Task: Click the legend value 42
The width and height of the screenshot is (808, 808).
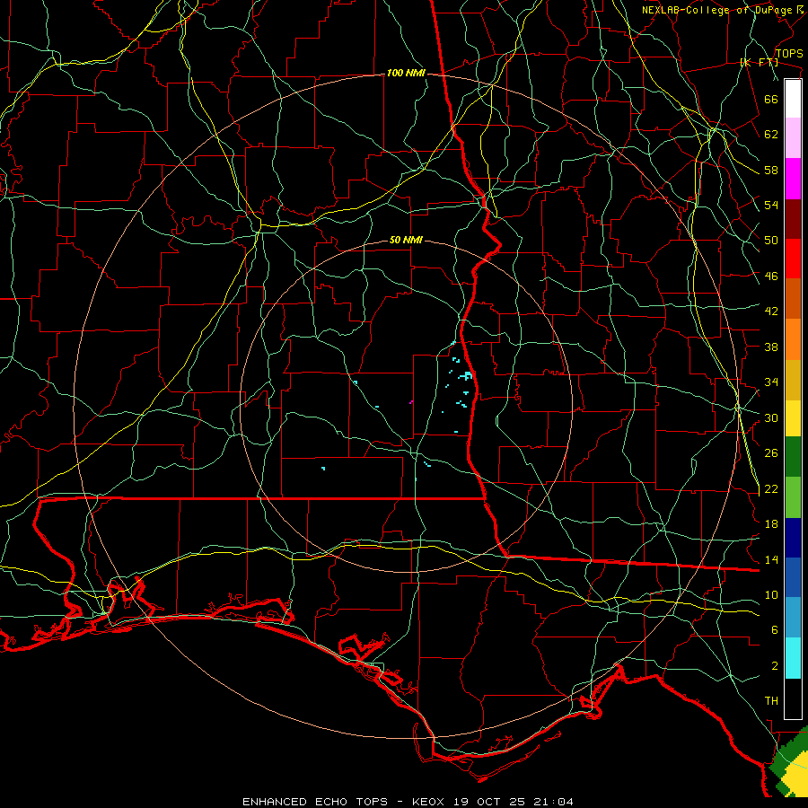Action: (771, 312)
